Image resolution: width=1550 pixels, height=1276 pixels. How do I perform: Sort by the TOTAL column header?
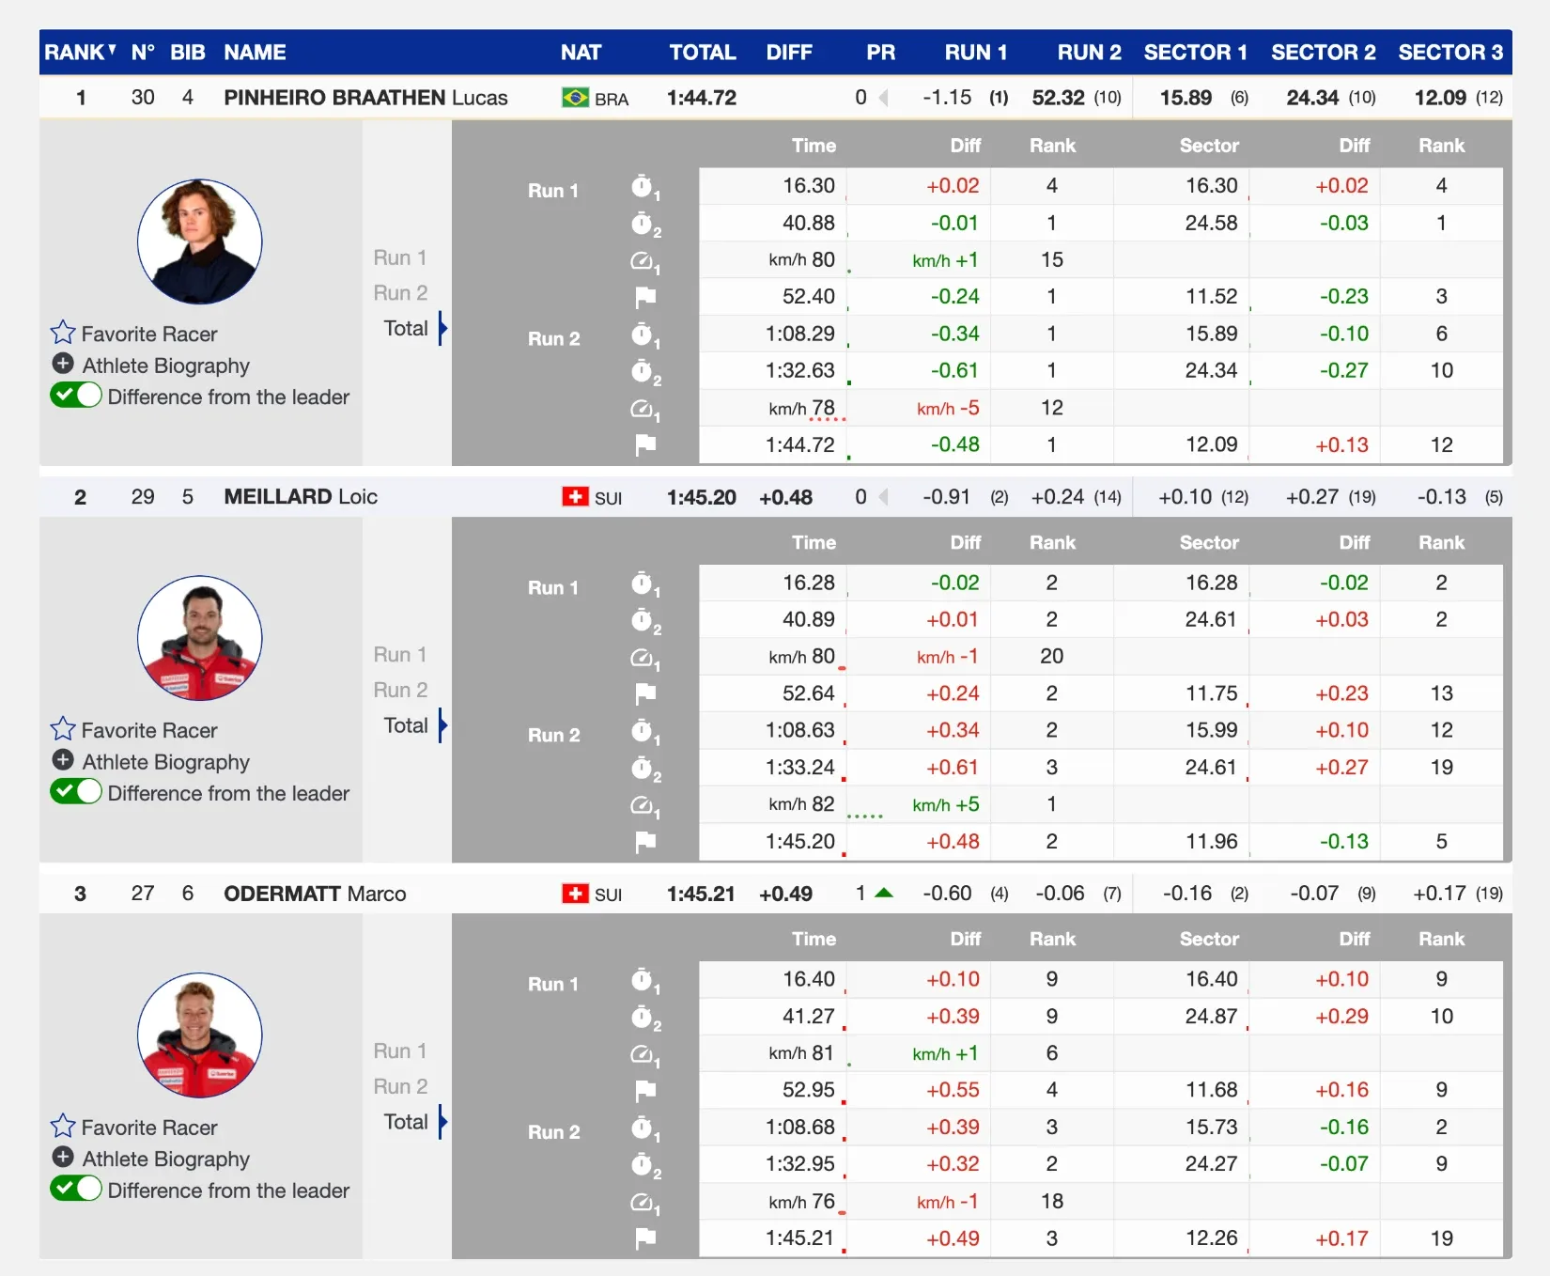[x=703, y=53]
